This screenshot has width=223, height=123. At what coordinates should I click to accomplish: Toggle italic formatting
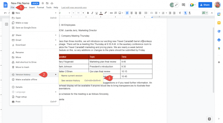tap(92, 13)
